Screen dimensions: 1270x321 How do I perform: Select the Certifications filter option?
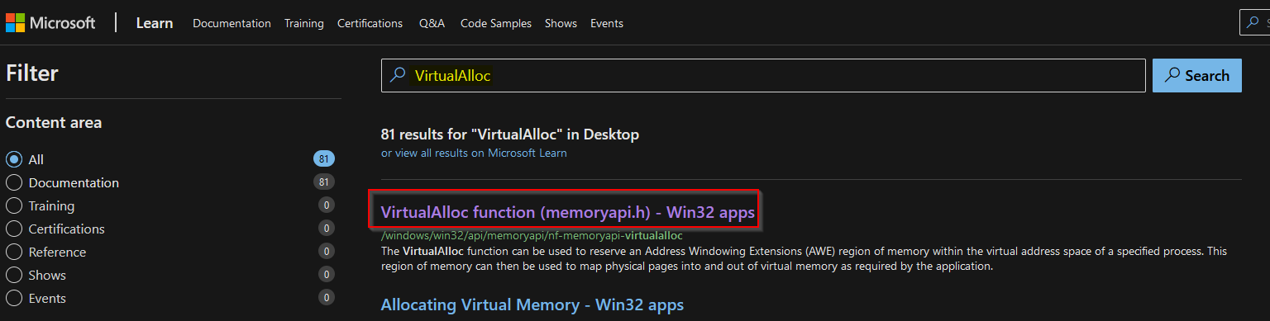coord(13,229)
